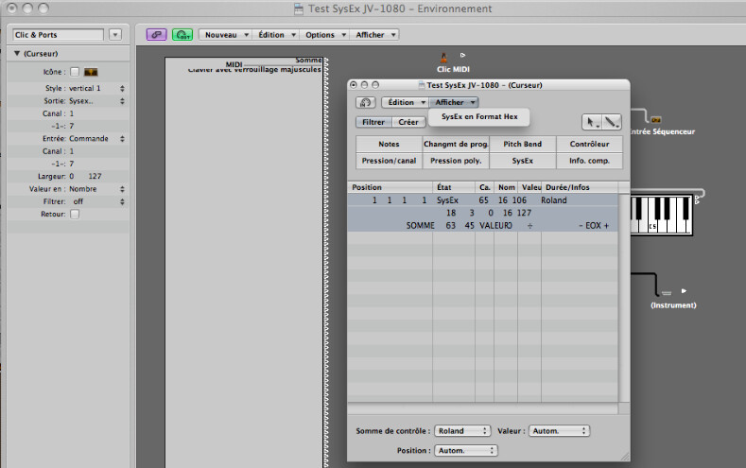Open the Valeur en Nombre popup

[x=97, y=189]
